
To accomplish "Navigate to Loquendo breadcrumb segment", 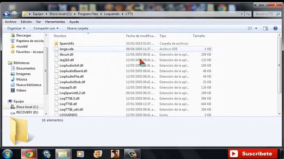I will click(112, 14).
